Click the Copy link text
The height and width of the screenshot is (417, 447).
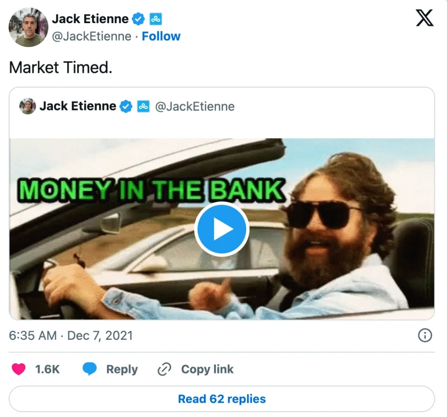[x=207, y=369]
